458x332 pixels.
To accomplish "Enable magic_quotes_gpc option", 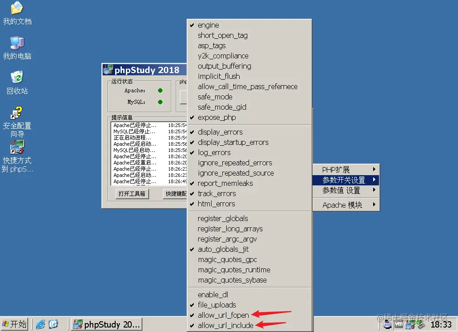I will (x=250, y=259).
